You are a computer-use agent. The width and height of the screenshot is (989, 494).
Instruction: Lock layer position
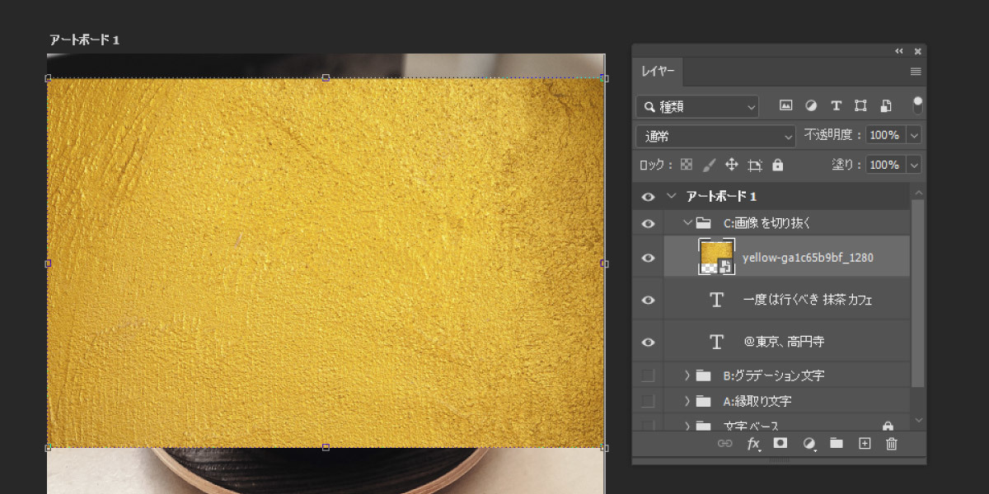click(731, 165)
